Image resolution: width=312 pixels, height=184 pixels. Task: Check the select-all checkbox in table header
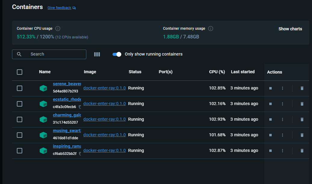tap(20, 72)
